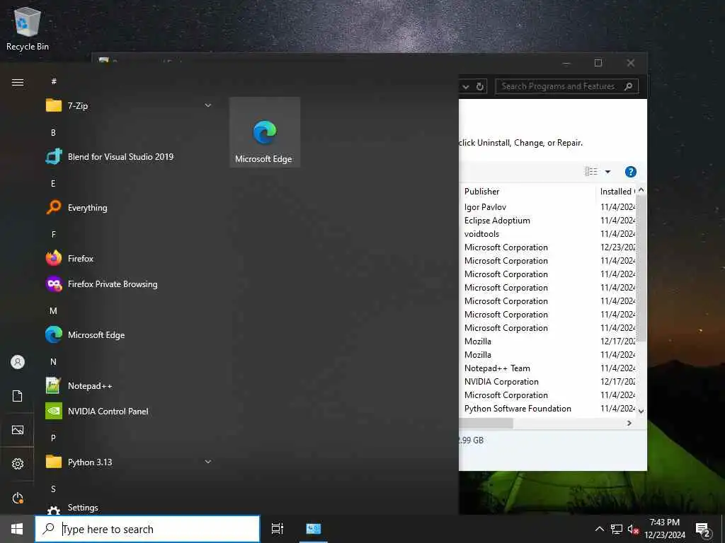Click the change view icon

[x=591, y=172]
